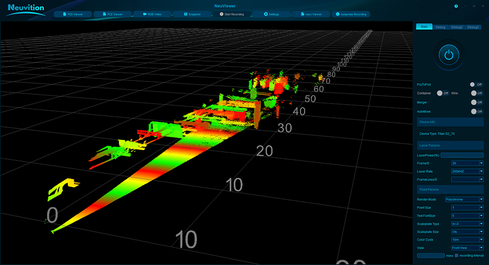Check the recording interval checkbox

click(457, 255)
